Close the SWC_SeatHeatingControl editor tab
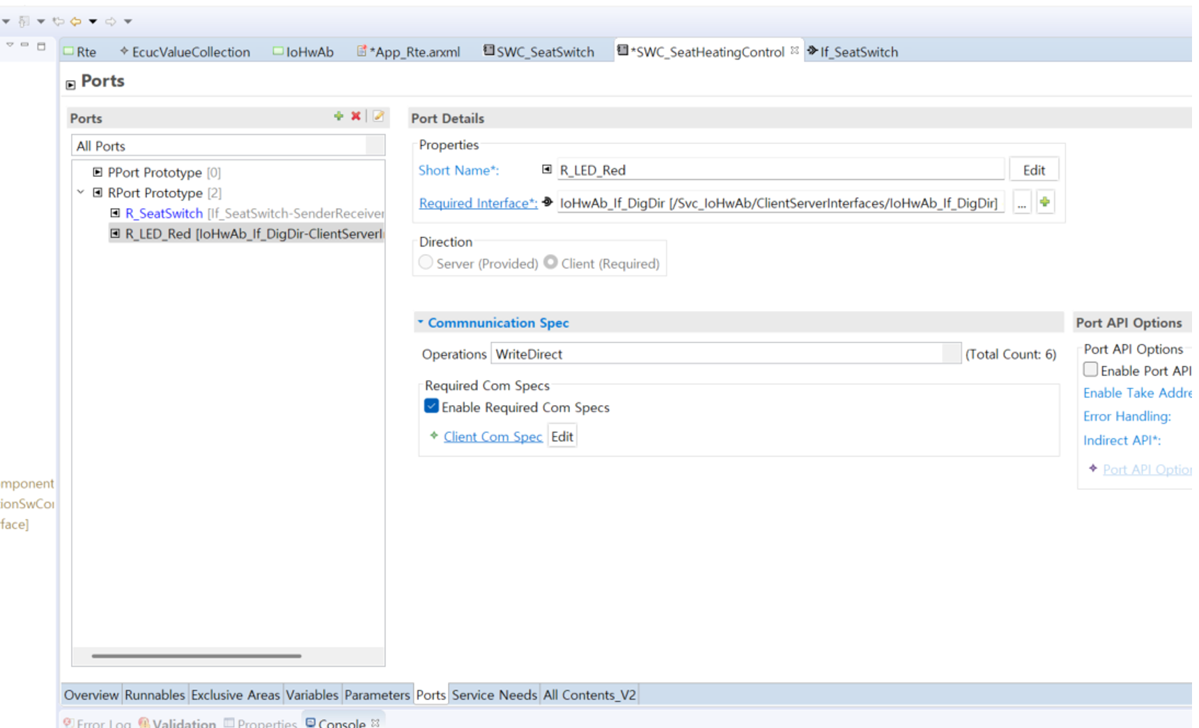The height and width of the screenshot is (728, 1199). [794, 51]
